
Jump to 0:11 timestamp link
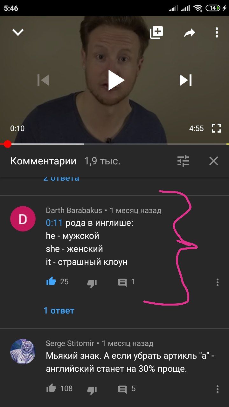[54, 223]
